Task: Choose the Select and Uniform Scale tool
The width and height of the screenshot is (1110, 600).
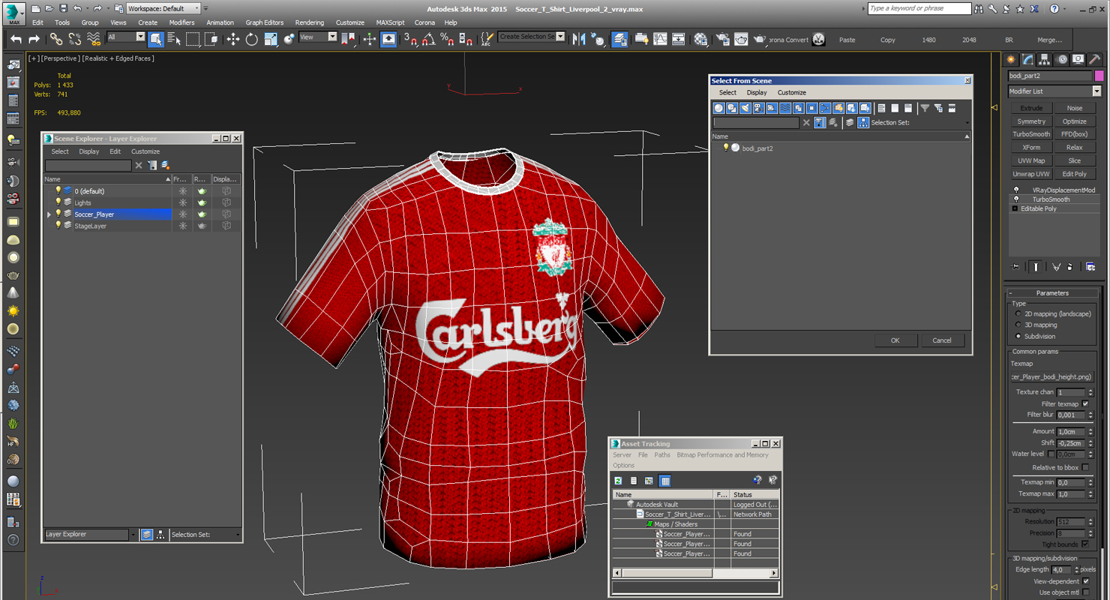Action: tap(271, 39)
